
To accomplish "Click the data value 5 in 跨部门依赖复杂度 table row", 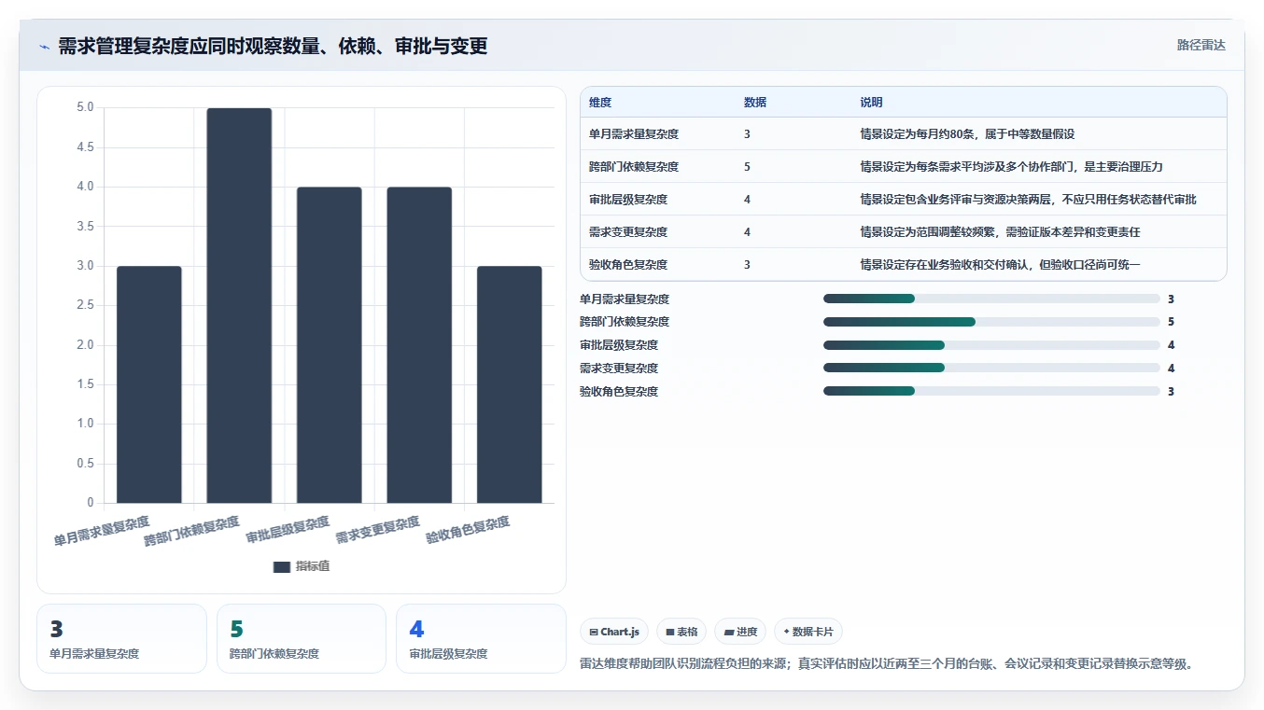I will (x=747, y=167).
